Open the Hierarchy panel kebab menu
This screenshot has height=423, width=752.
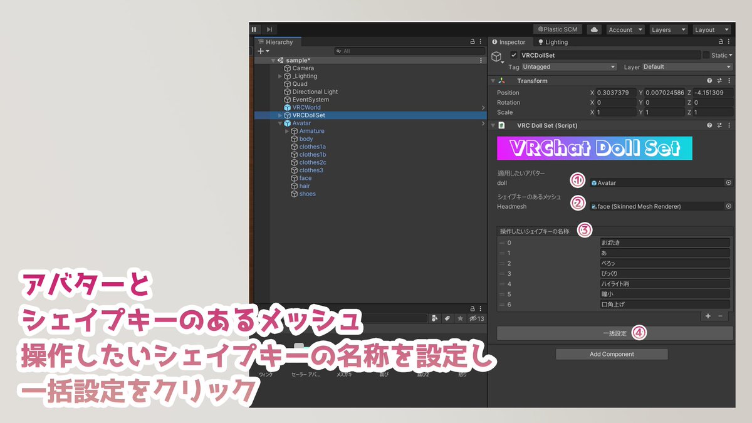click(481, 42)
